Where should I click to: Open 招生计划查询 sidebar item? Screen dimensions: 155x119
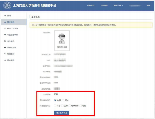(x=13, y=28)
